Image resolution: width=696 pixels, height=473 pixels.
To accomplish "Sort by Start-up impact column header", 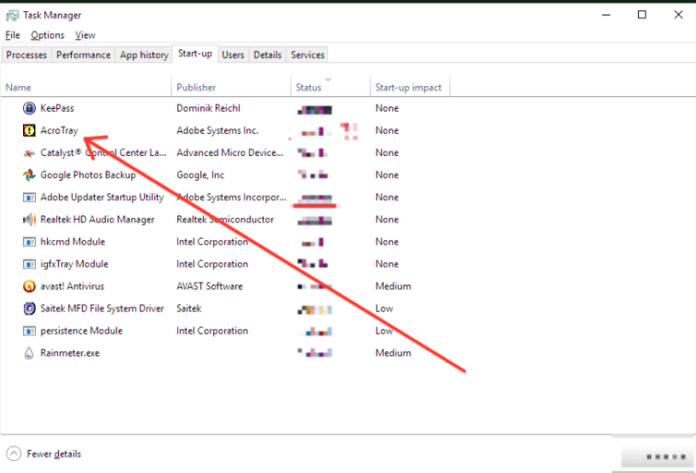I will click(x=408, y=88).
